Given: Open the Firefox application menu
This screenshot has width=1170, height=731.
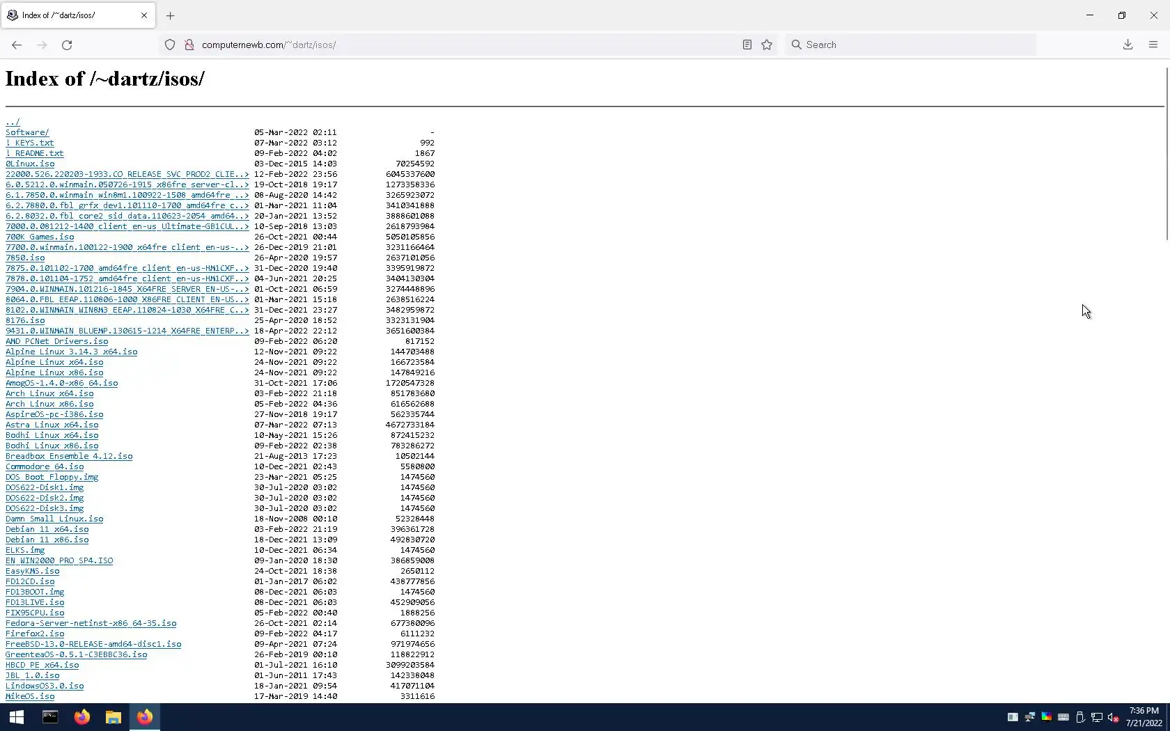Looking at the screenshot, I should coord(1153,45).
